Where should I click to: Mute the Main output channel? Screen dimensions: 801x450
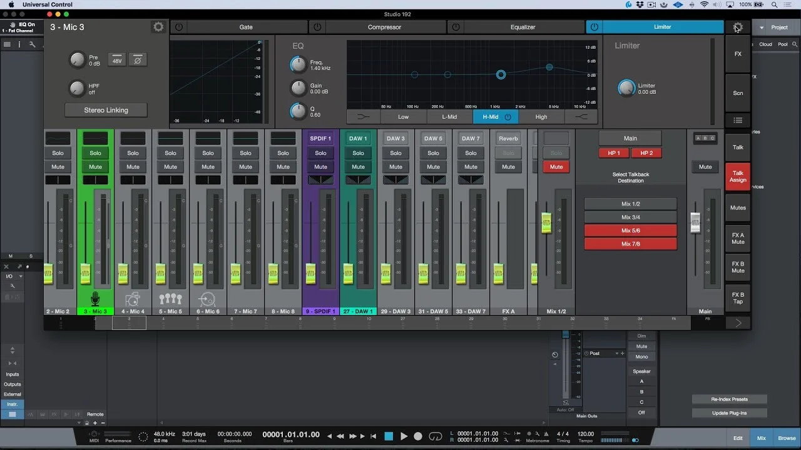coord(705,167)
